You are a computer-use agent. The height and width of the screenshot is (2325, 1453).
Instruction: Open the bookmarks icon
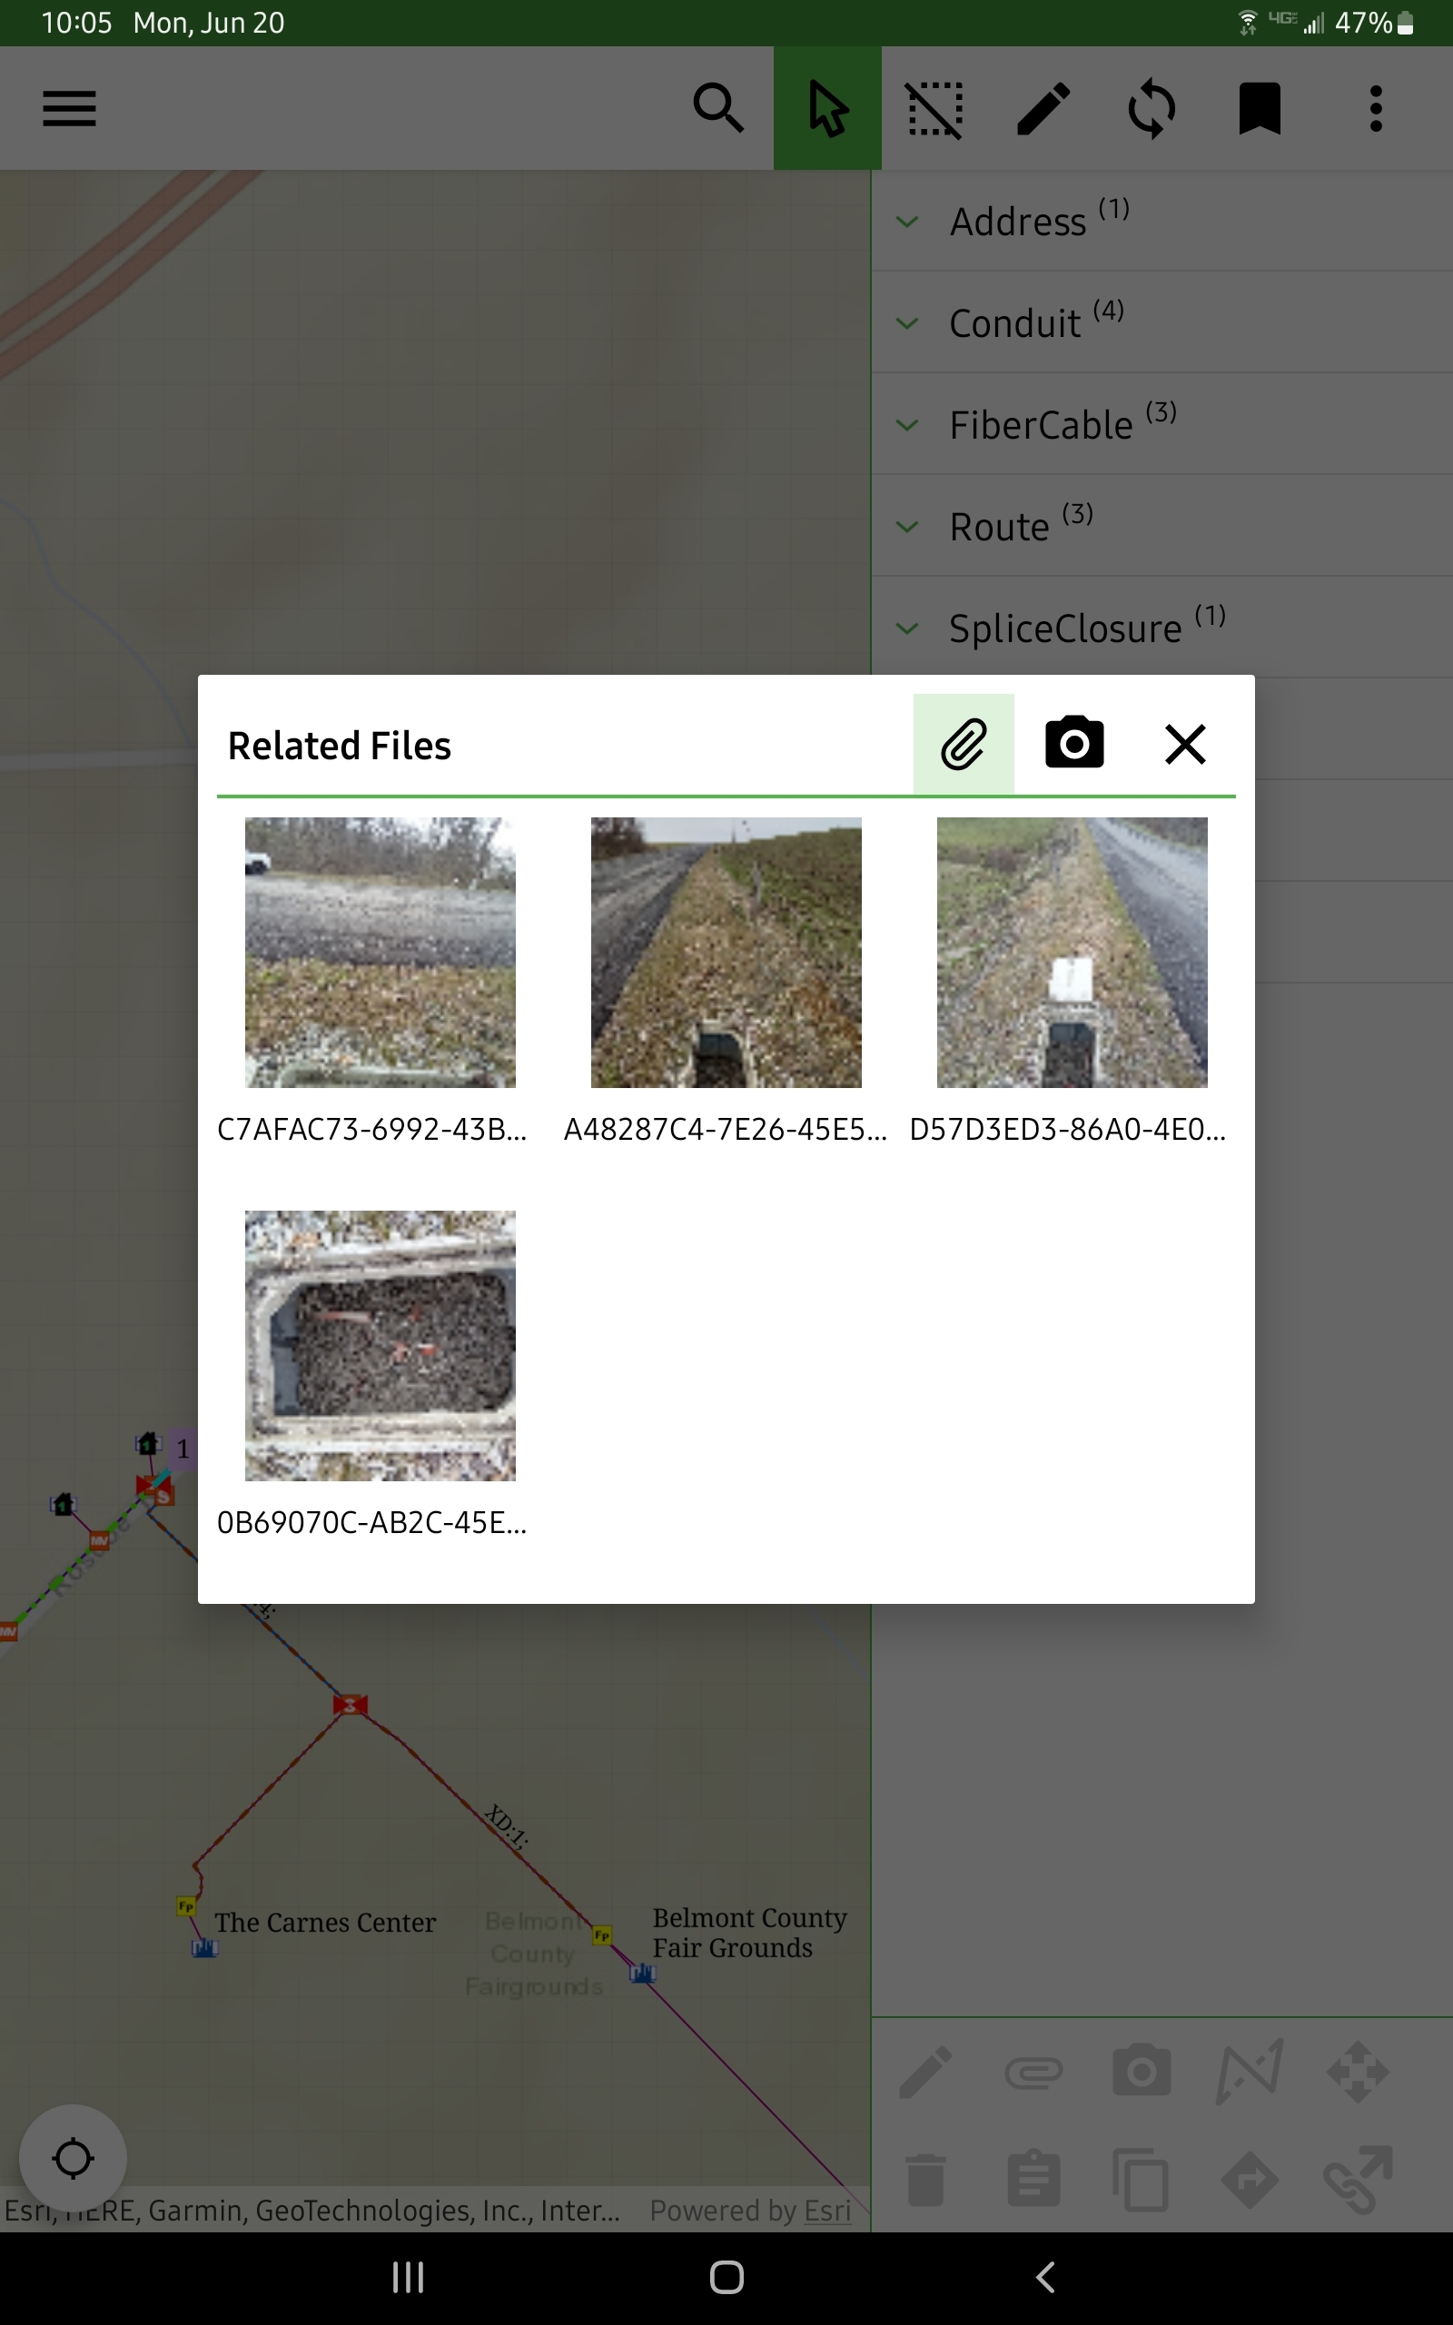[1259, 109]
